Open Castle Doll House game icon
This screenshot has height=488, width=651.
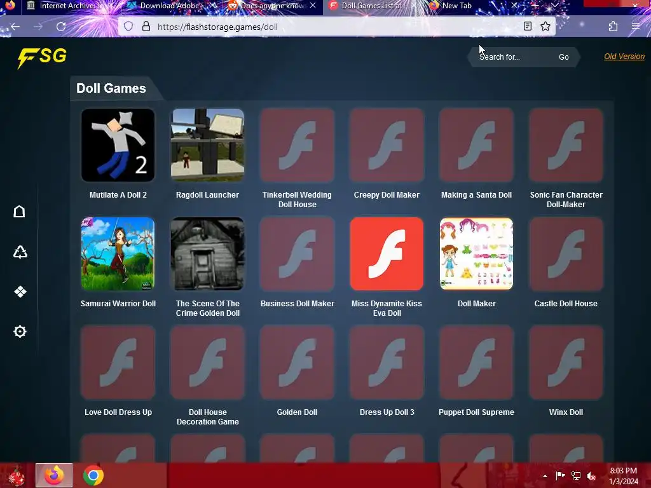tap(566, 254)
